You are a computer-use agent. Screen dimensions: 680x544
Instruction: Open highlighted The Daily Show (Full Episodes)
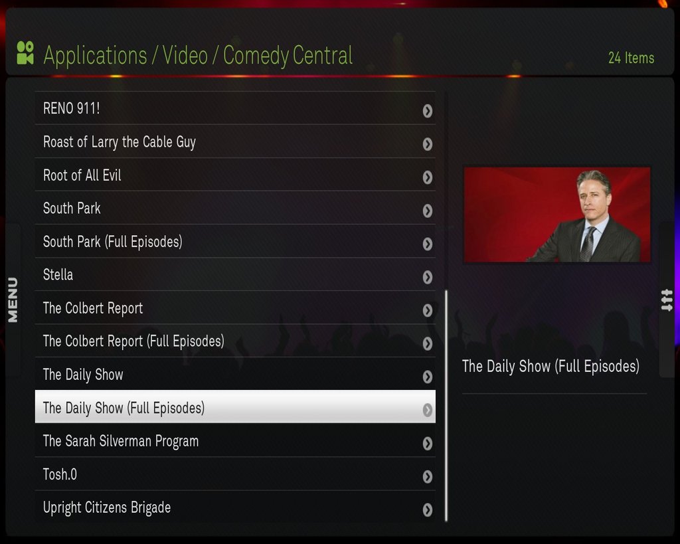(x=235, y=407)
